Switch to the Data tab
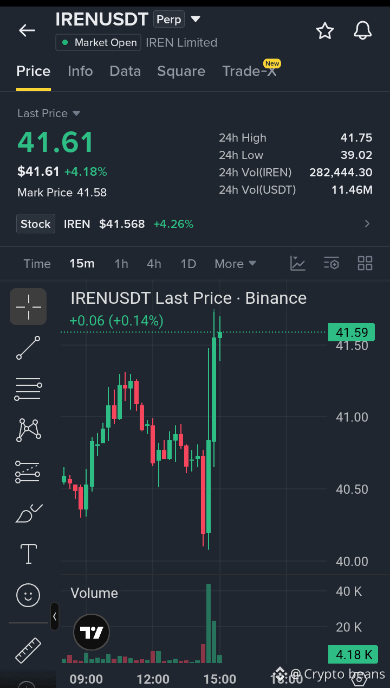This screenshot has width=390, height=688. [125, 72]
